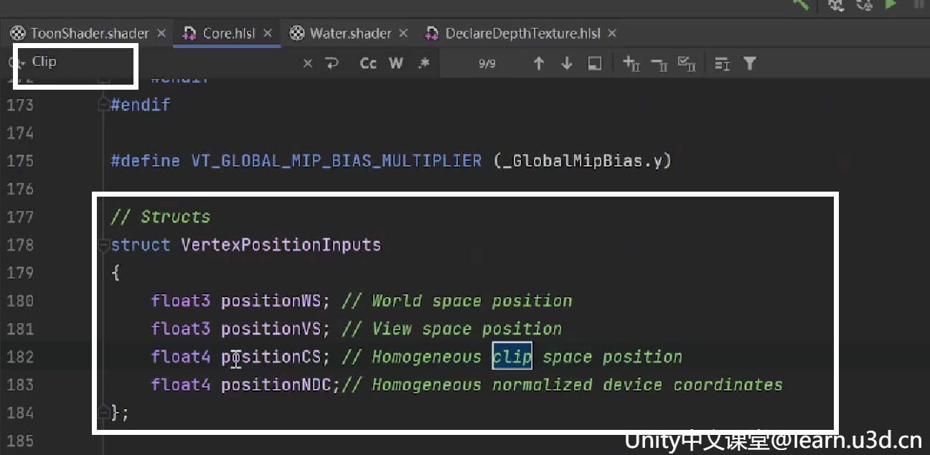
Task: Click VT_GLOBAL_MIP_BIAS_MULTIPLIER macro name
Action: pyautogui.click(x=337, y=161)
